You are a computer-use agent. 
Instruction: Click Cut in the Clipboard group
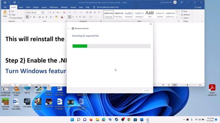pos(11,11)
